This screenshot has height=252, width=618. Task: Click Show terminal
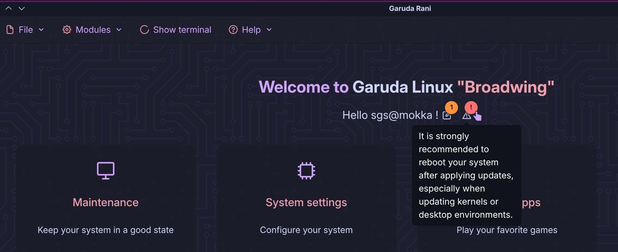point(176,30)
